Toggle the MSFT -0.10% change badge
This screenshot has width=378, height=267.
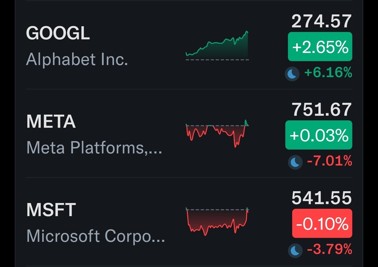[x=322, y=223]
